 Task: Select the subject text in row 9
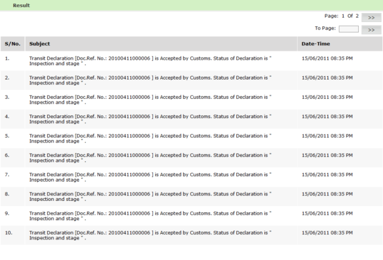click(x=150, y=216)
